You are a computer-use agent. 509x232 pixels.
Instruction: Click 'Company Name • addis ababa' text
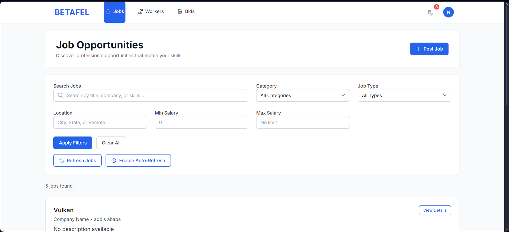(87, 219)
